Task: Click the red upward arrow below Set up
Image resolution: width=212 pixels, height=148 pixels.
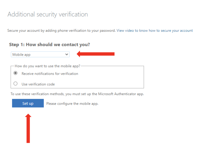Action: point(28,128)
